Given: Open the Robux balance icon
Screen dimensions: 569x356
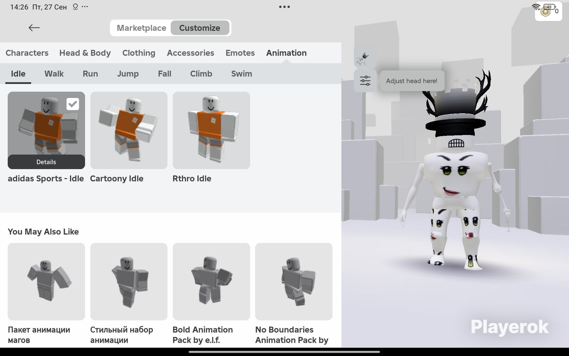Looking at the screenshot, I should click(545, 12).
